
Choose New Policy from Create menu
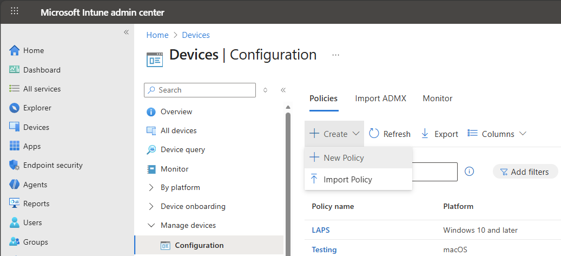tap(344, 158)
